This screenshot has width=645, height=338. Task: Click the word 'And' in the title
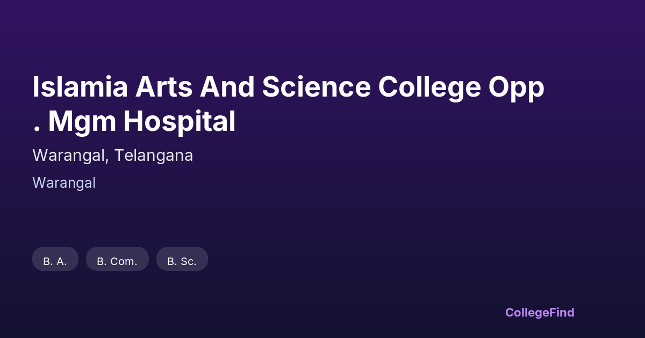pyautogui.click(x=227, y=87)
